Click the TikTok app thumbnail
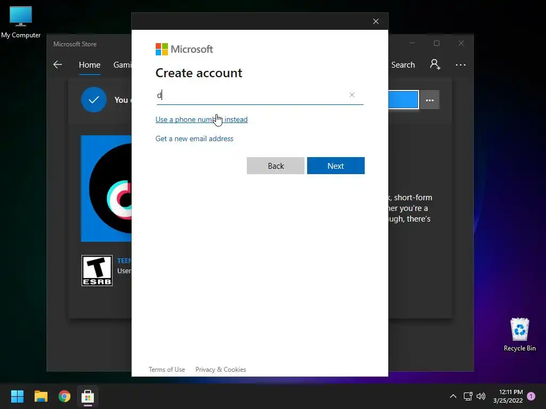The width and height of the screenshot is (546, 409). 106,188
